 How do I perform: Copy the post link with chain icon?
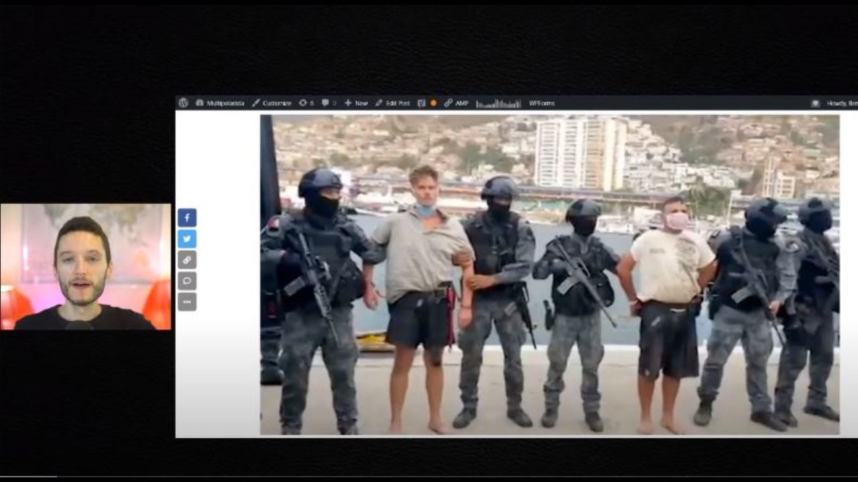(x=187, y=260)
